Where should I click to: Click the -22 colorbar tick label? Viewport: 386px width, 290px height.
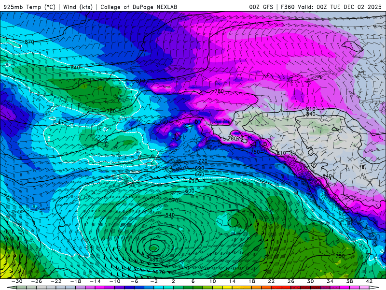pos(56,281)
